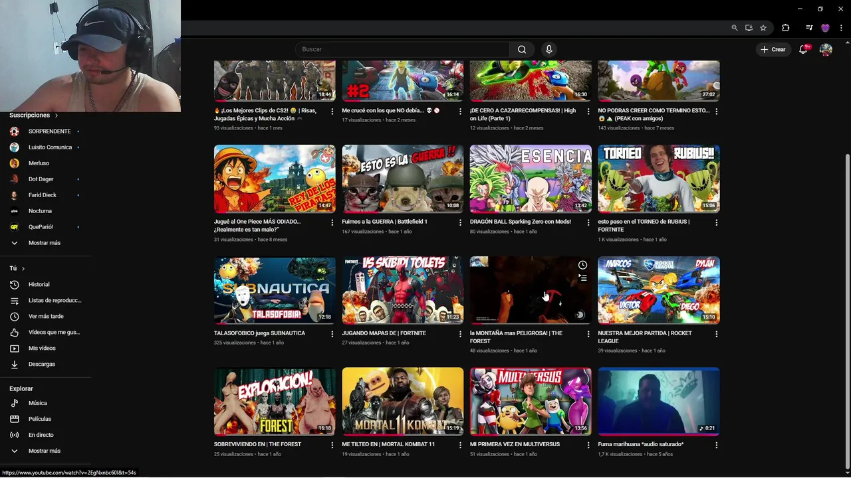The image size is (851, 478).
Task: Open the Dot Dager channel subscription
Action: (x=45, y=179)
